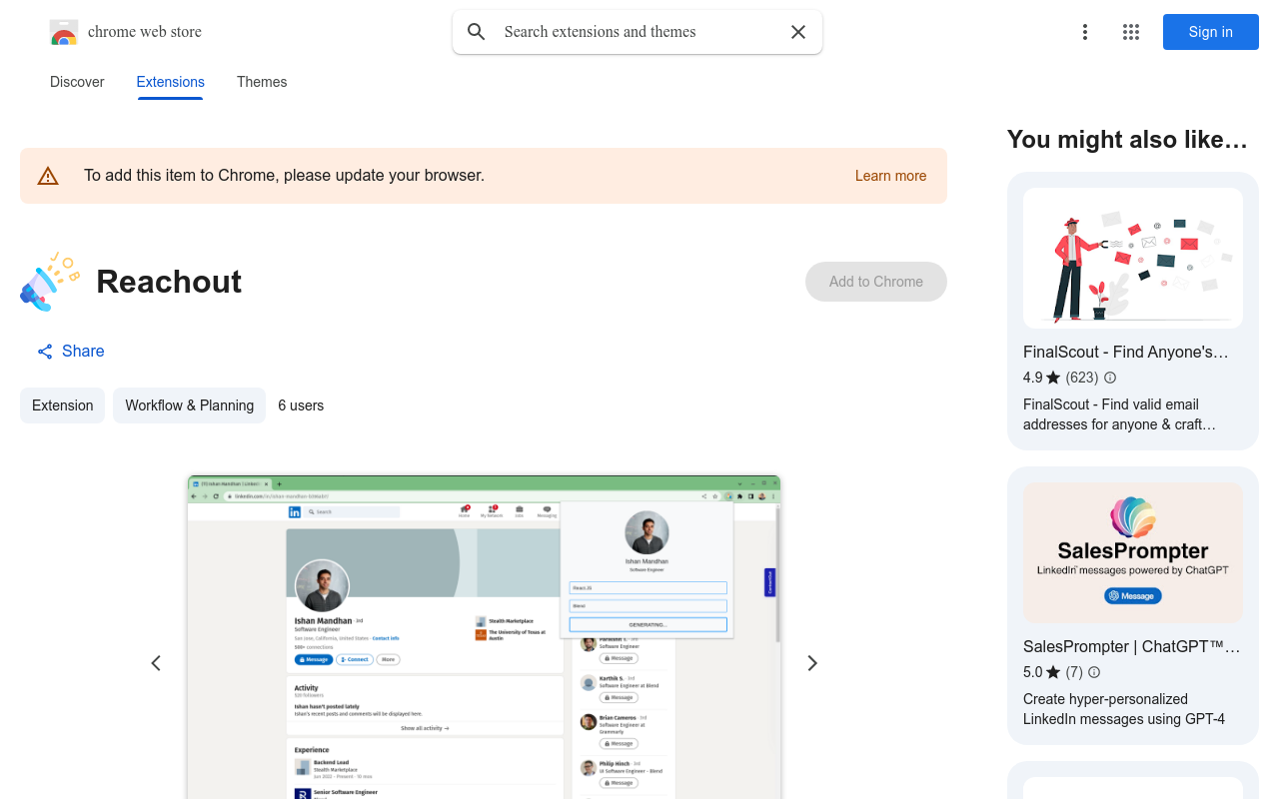Open FinalScout - Find Anyone's title link
Viewport: 1279px width, 799px height.
pyautogui.click(x=1126, y=352)
